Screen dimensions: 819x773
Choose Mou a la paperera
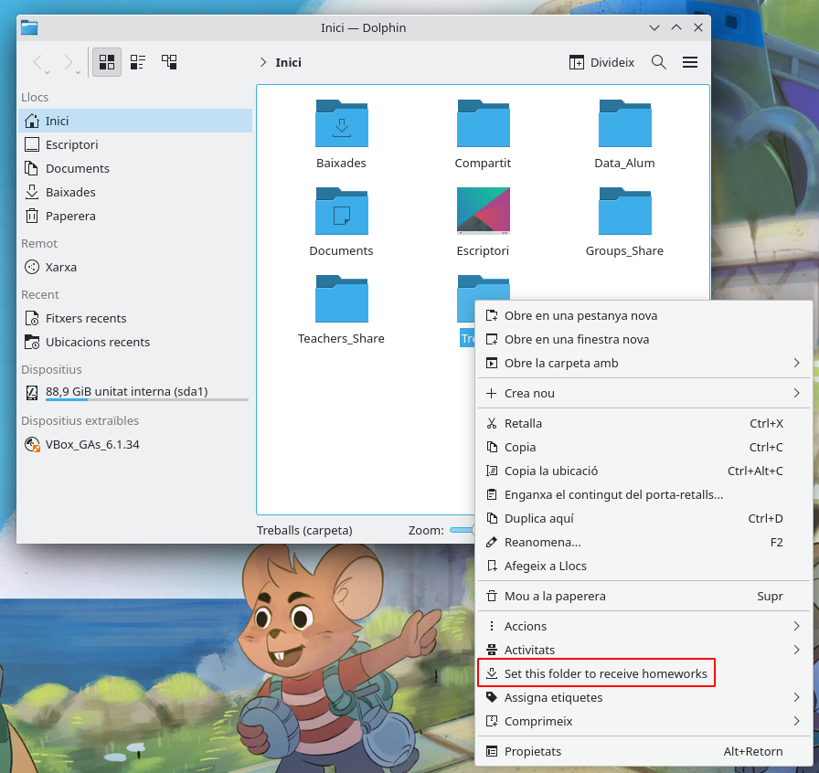pyautogui.click(x=555, y=596)
